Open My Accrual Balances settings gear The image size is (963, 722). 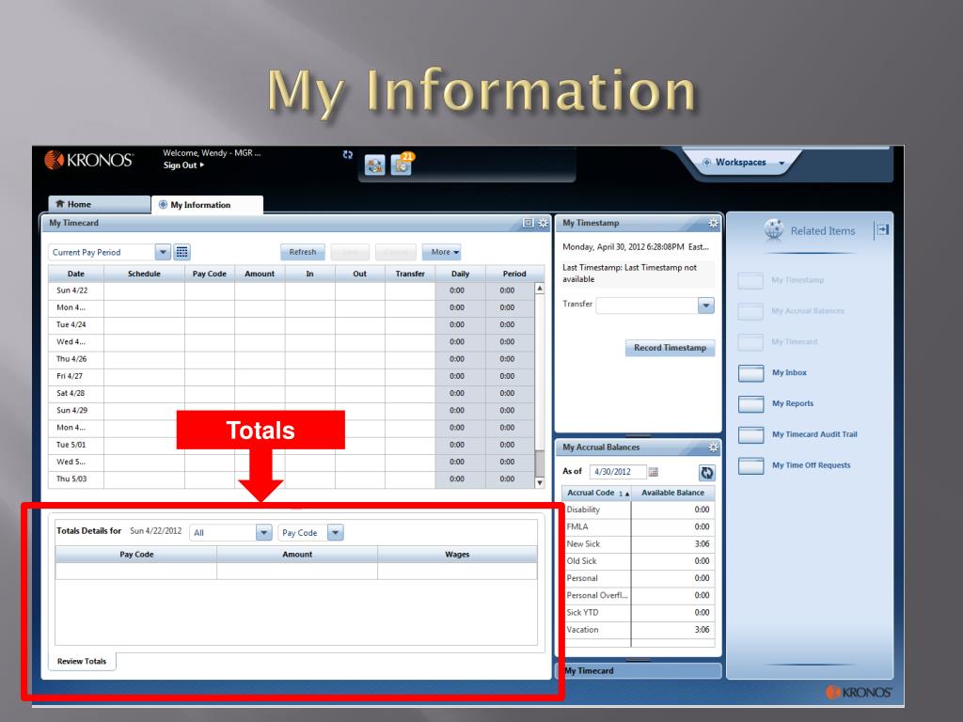pos(713,447)
